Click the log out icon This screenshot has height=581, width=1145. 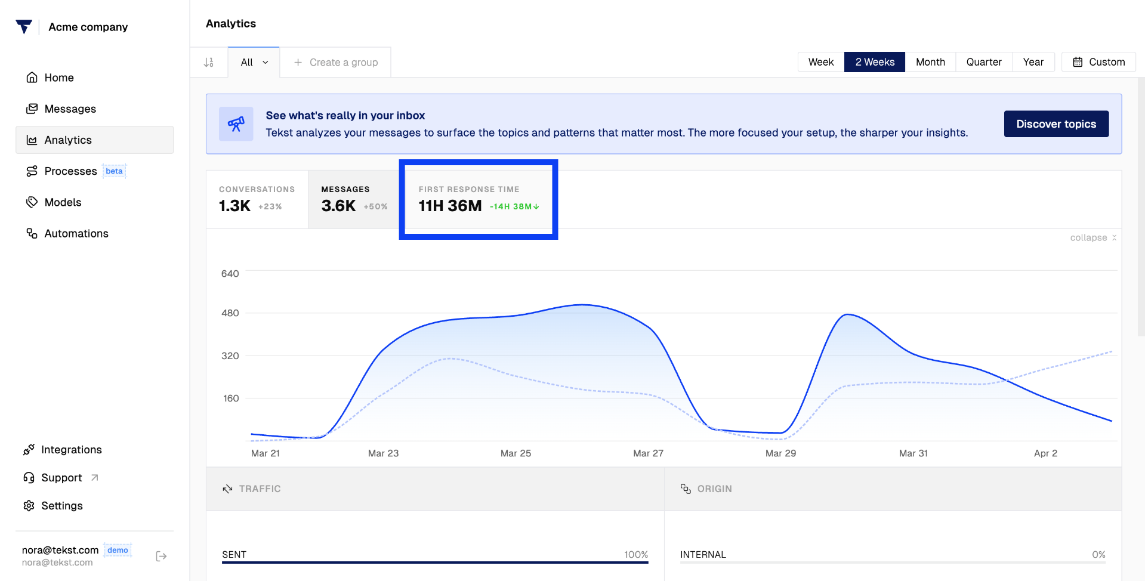pos(161,556)
